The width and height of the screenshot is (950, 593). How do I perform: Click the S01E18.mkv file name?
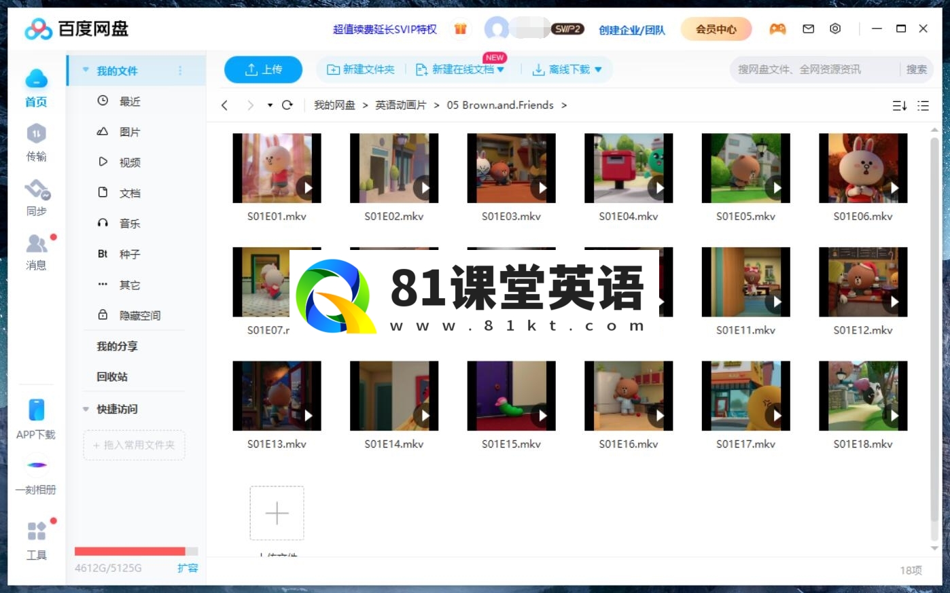coord(863,444)
